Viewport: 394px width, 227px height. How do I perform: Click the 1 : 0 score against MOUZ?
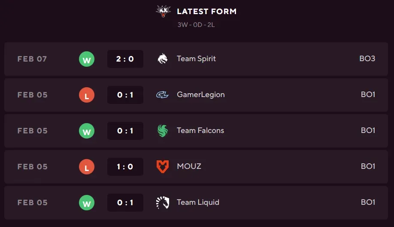[125, 167]
